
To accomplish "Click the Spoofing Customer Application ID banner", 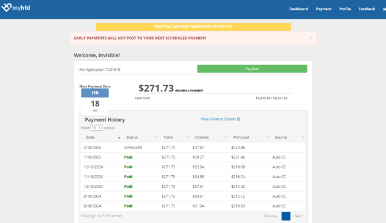I will 193,27.
